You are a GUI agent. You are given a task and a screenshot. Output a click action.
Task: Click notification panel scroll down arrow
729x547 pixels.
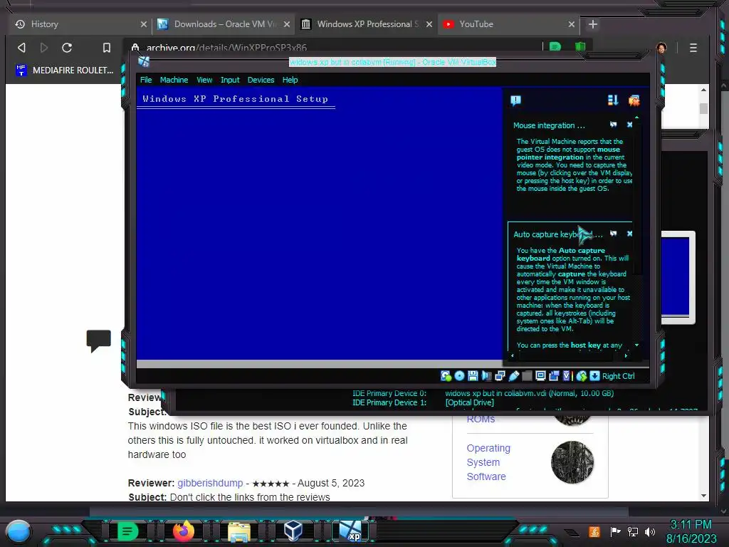tap(636, 345)
